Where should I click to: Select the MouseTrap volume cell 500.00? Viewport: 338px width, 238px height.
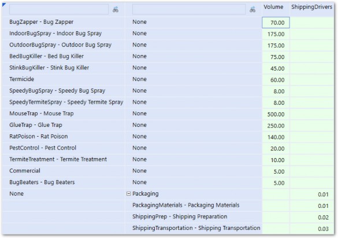tap(276, 114)
